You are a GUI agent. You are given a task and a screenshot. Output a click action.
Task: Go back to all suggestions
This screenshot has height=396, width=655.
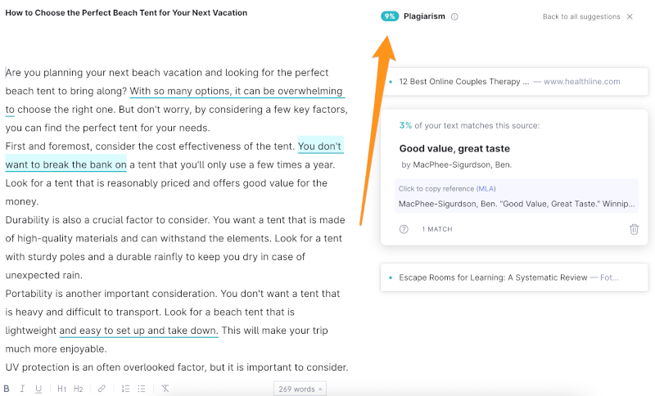point(581,16)
